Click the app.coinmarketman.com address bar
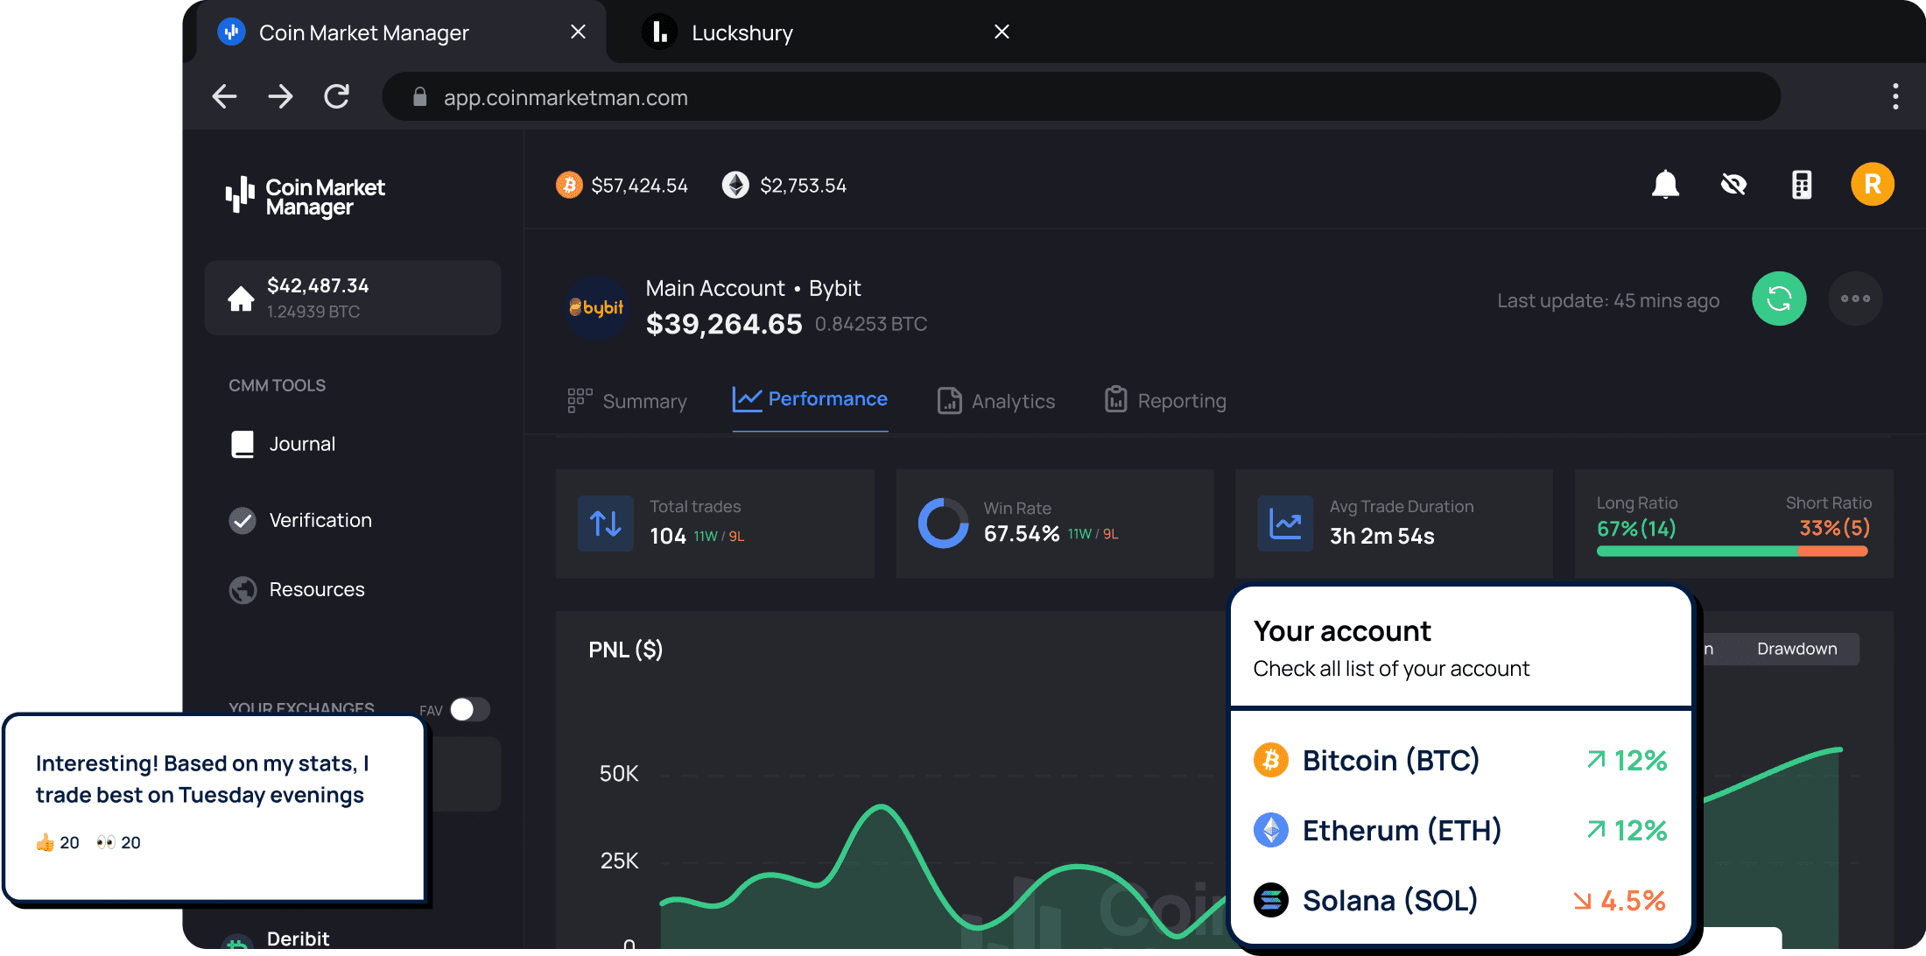This screenshot has width=1926, height=956. click(x=1081, y=97)
